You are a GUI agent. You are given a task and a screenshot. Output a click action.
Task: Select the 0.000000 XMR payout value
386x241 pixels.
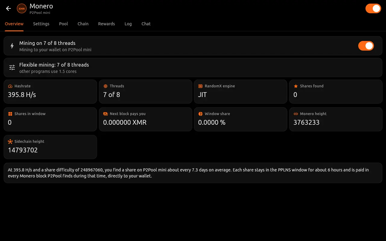click(x=125, y=122)
